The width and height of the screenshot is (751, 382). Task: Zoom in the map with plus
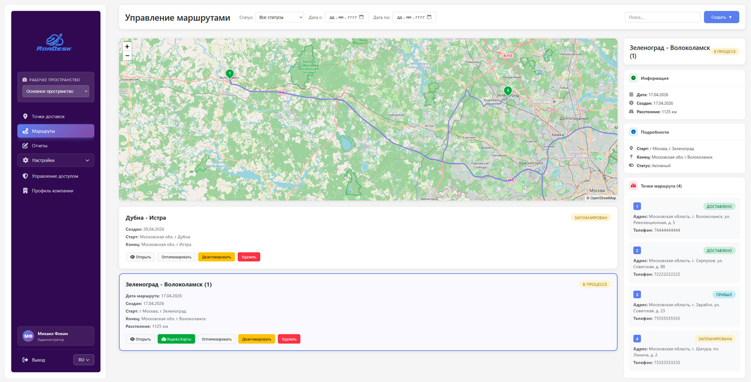point(127,47)
